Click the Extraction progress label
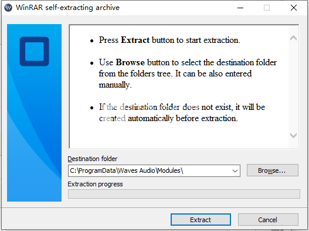Image resolution: width=309 pixels, height=231 pixels. click(95, 184)
